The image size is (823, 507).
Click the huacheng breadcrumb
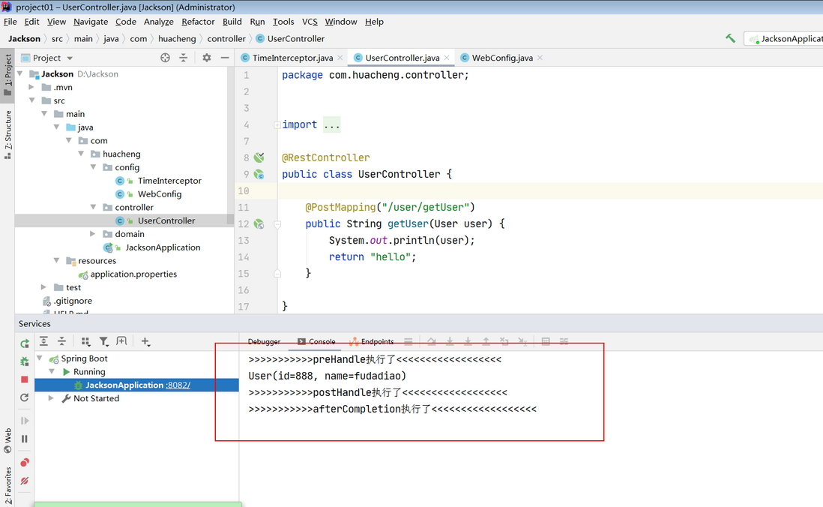tap(177, 39)
